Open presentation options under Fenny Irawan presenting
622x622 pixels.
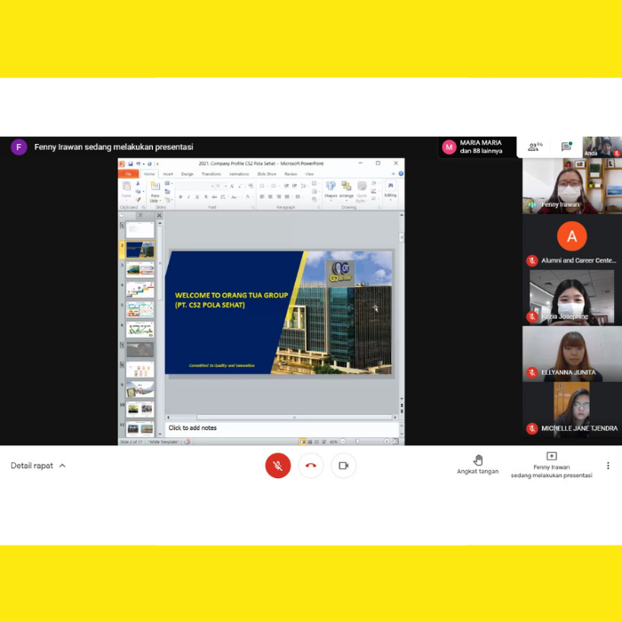point(552,466)
